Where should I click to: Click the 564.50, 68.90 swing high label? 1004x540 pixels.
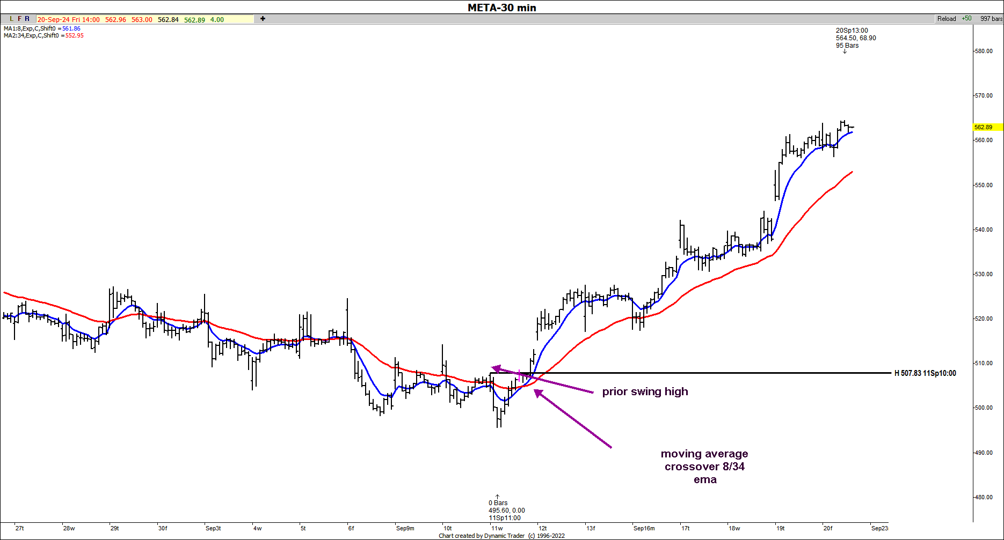click(856, 38)
